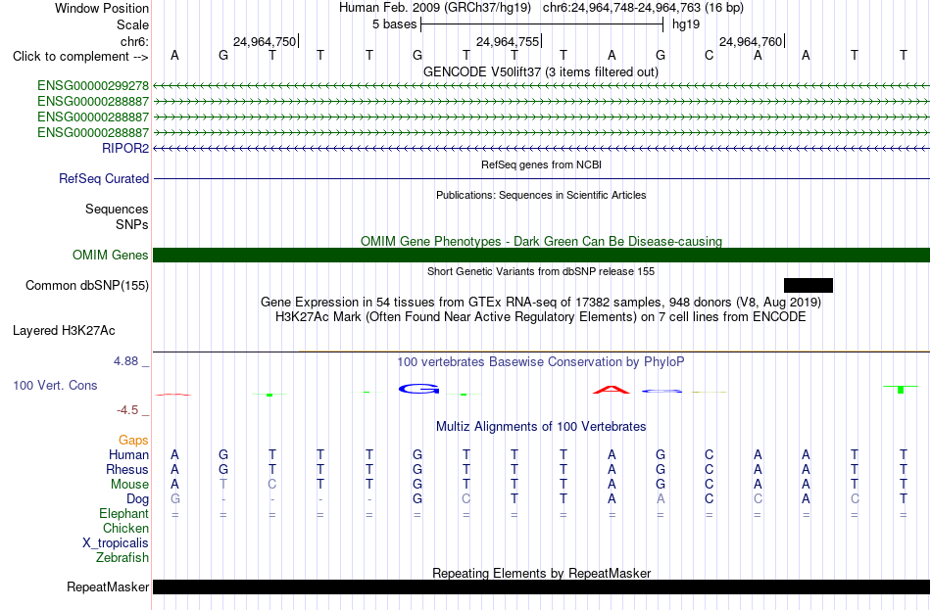Click the H3K27Ac Mark ENCODE track title
The width and height of the screenshot is (931, 610).
coord(541,317)
